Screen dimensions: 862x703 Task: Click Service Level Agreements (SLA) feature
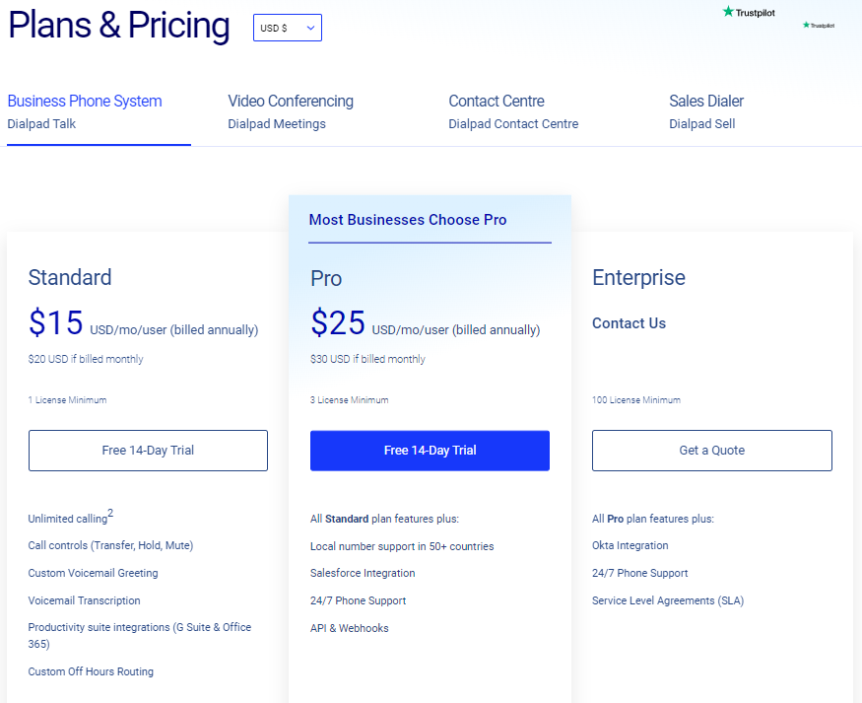coord(662,600)
